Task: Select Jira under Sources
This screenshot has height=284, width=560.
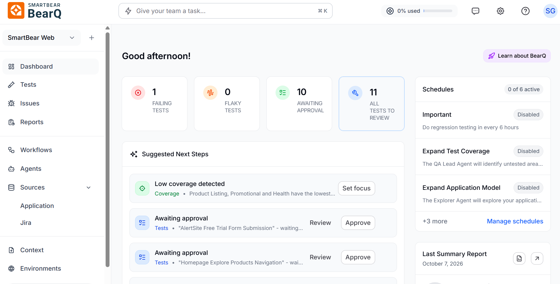Action: (26, 223)
